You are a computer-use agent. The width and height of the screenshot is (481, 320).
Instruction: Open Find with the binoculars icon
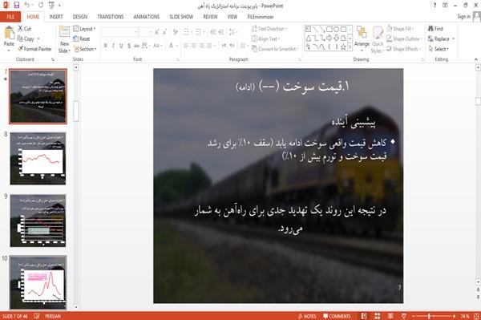(x=430, y=29)
